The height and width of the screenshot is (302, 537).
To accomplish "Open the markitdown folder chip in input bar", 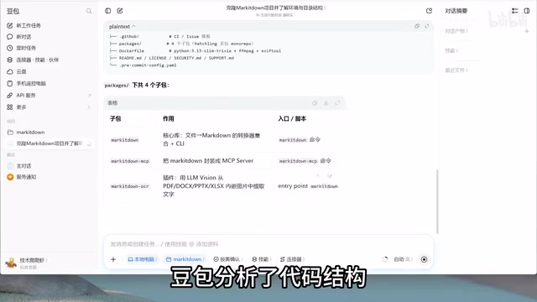I will click(x=185, y=259).
